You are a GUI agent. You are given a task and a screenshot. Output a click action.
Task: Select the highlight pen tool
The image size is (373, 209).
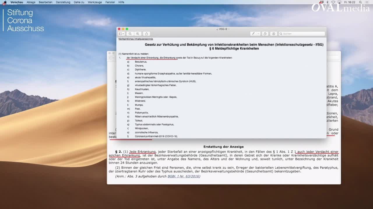(253, 34)
